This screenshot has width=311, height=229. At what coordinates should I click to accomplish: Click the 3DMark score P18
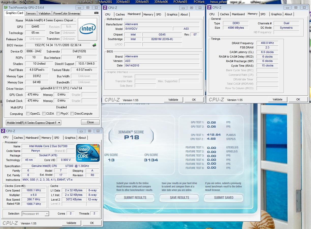point(131,137)
